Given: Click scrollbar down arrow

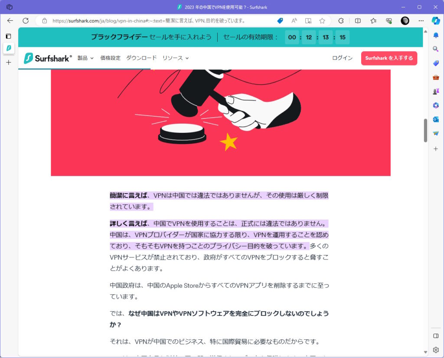Looking at the screenshot, I should (x=425, y=352).
